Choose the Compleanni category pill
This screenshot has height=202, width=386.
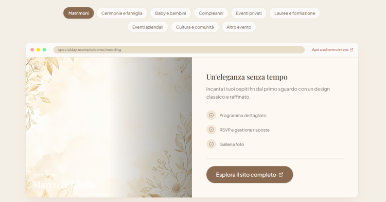(211, 13)
